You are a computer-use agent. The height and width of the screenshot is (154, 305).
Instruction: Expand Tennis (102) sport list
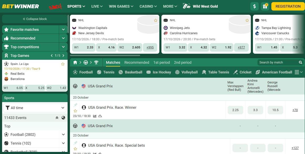[x=63, y=143]
